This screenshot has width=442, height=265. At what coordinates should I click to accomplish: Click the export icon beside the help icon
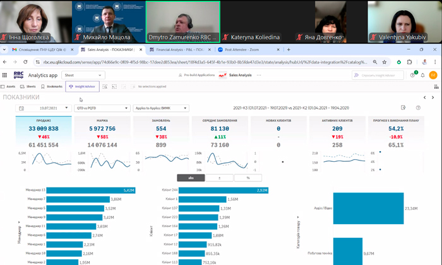[x=403, y=108]
